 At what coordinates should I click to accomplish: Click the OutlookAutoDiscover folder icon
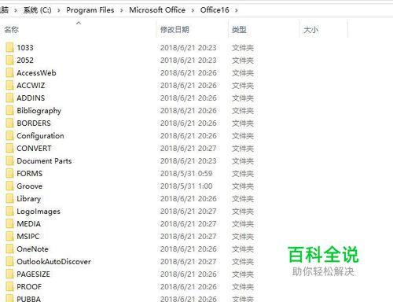click(9, 262)
